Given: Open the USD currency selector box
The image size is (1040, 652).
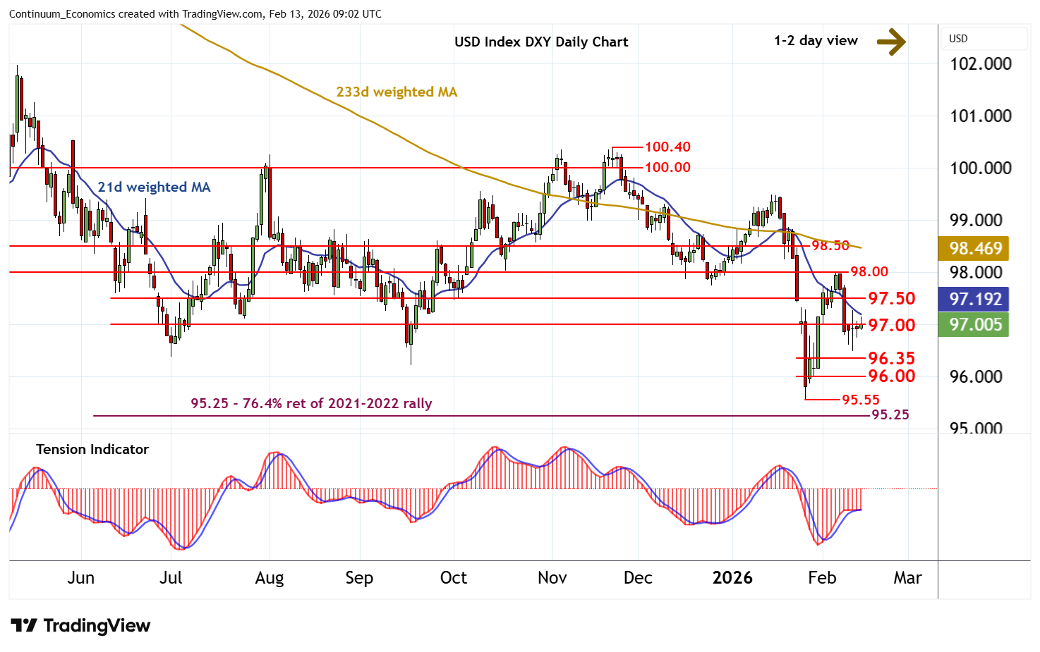Looking at the screenshot, I should coord(985,39).
